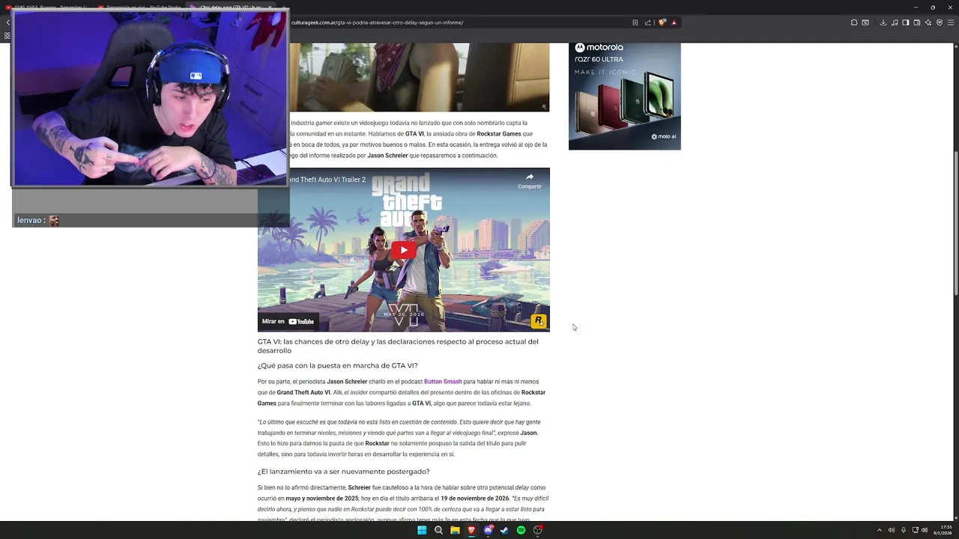The width and height of the screenshot is (959, 539).
Task: Toggle the browser sidebar panel icon
Action: [905, 22]
